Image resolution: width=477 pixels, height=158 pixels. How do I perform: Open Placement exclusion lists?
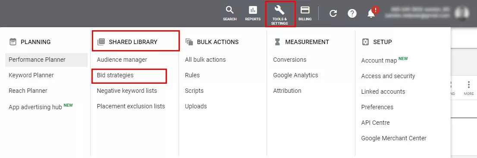coord(131,106)
